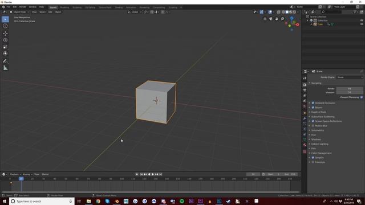
Task: Expand the Volumetrics panel
Action: [317, 130]
